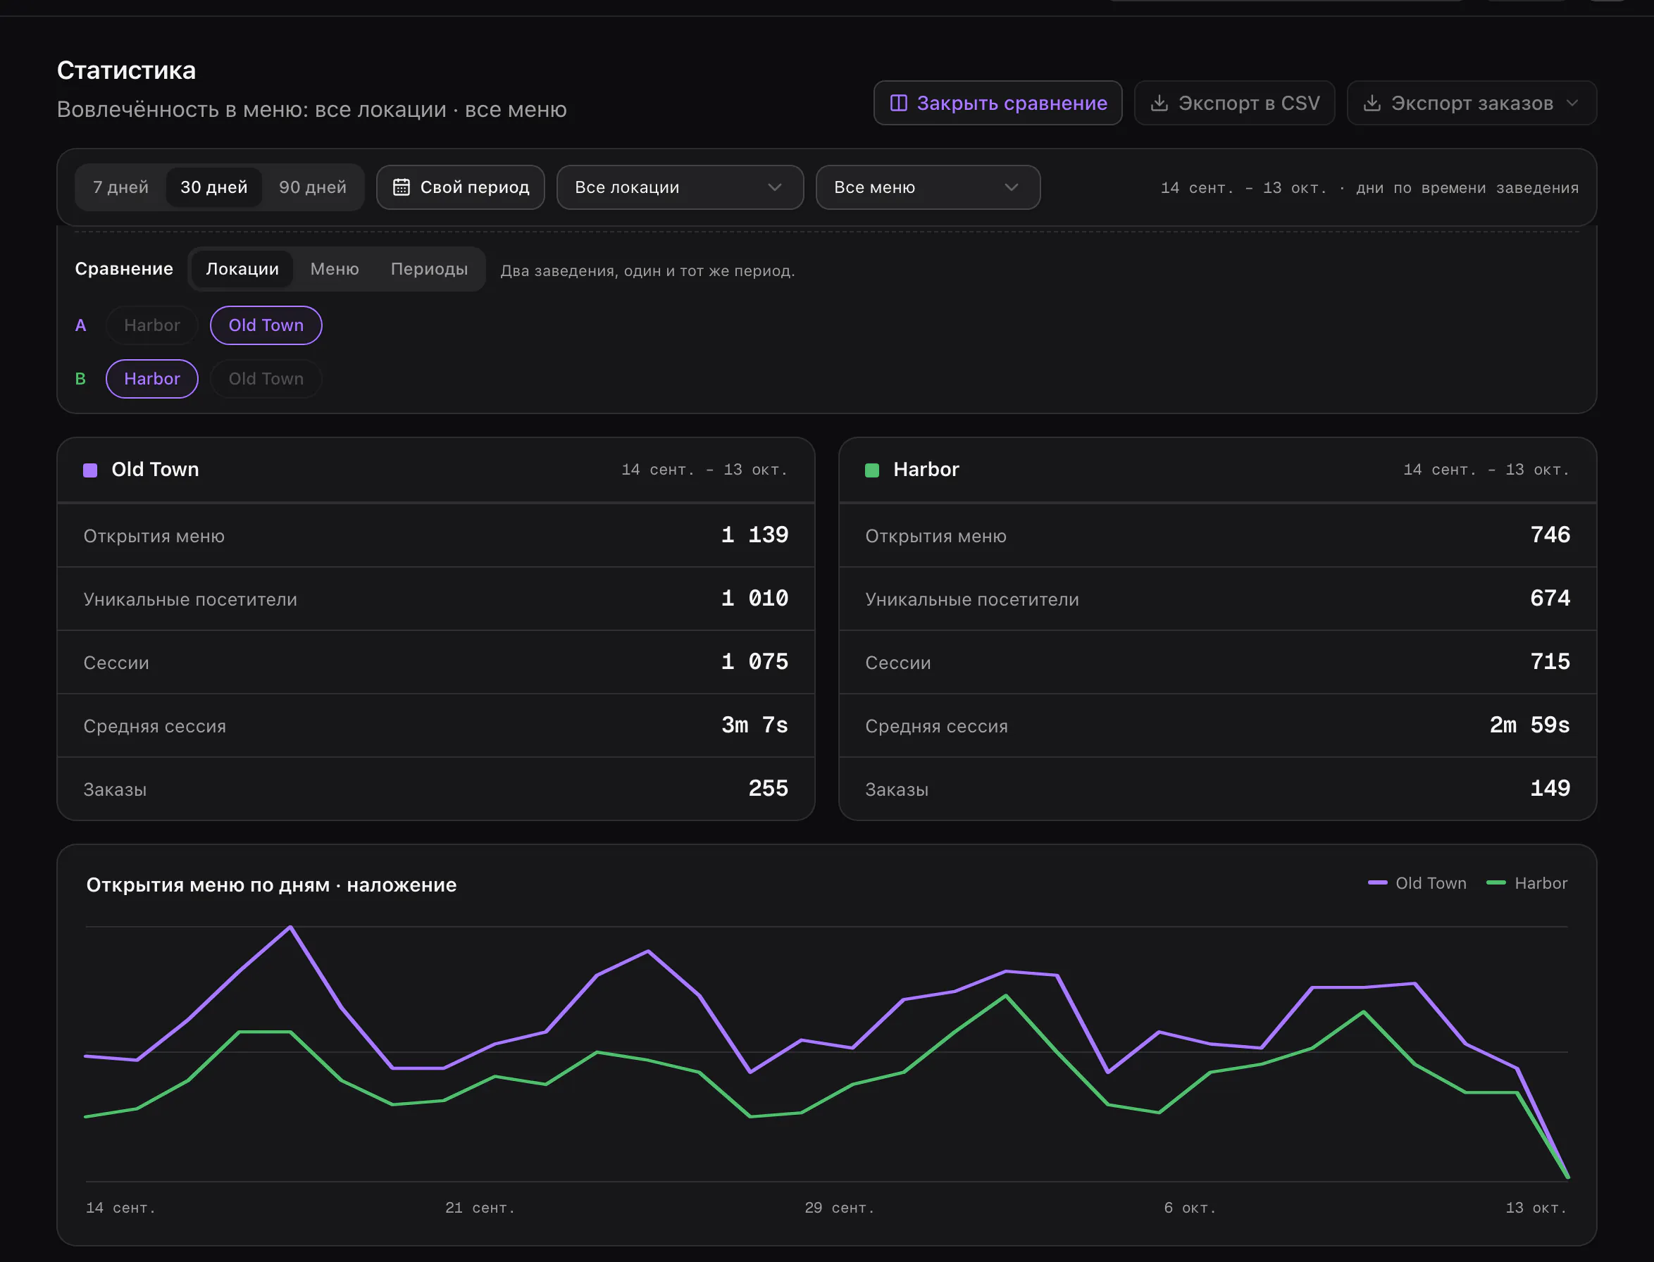Choose Old Town for slot A
The image size is (1654, 1262).
pyautogui.click(x=266, y=325)
